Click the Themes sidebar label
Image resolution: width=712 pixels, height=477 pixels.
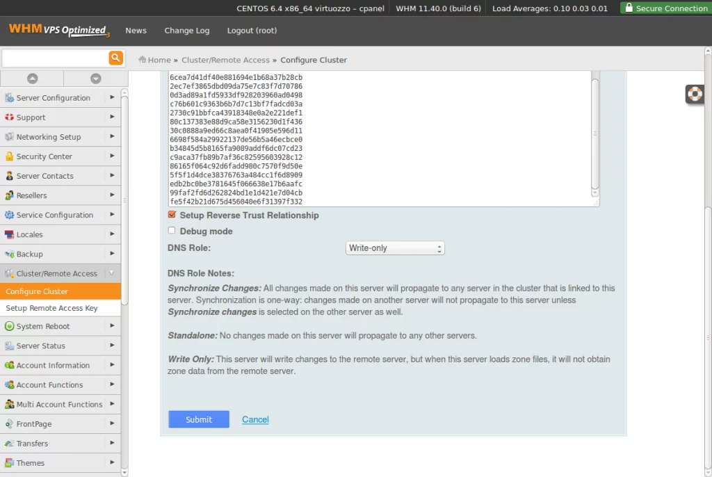coord(31,463)
